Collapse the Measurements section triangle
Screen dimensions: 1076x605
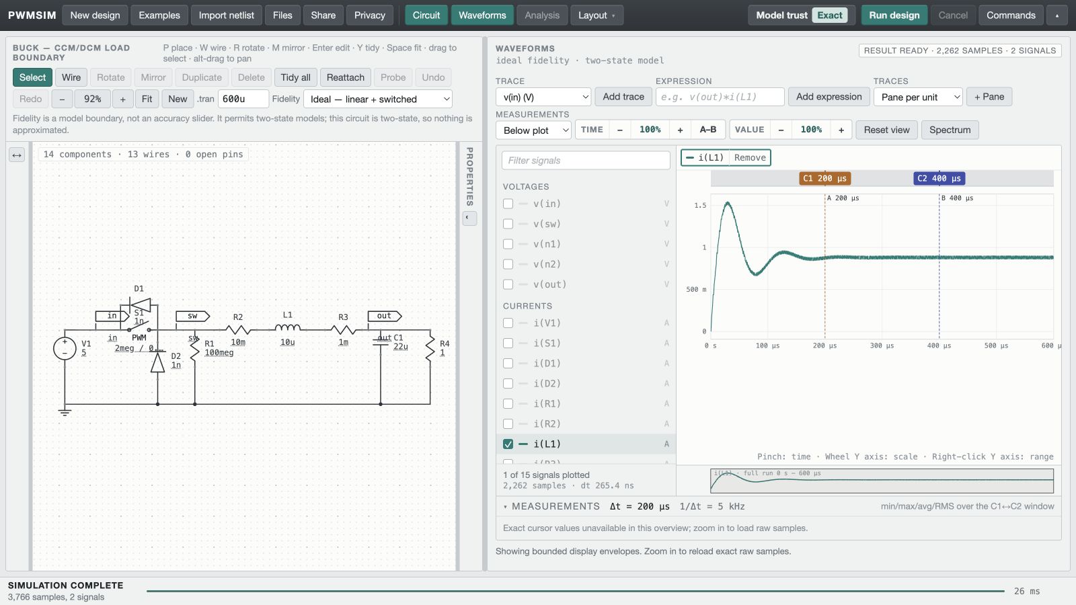[x=506, y=507]
